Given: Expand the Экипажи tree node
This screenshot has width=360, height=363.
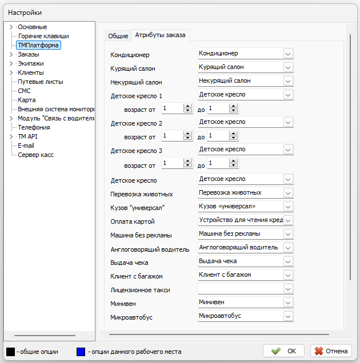Looking at the screenshot, I should (11, 63).
